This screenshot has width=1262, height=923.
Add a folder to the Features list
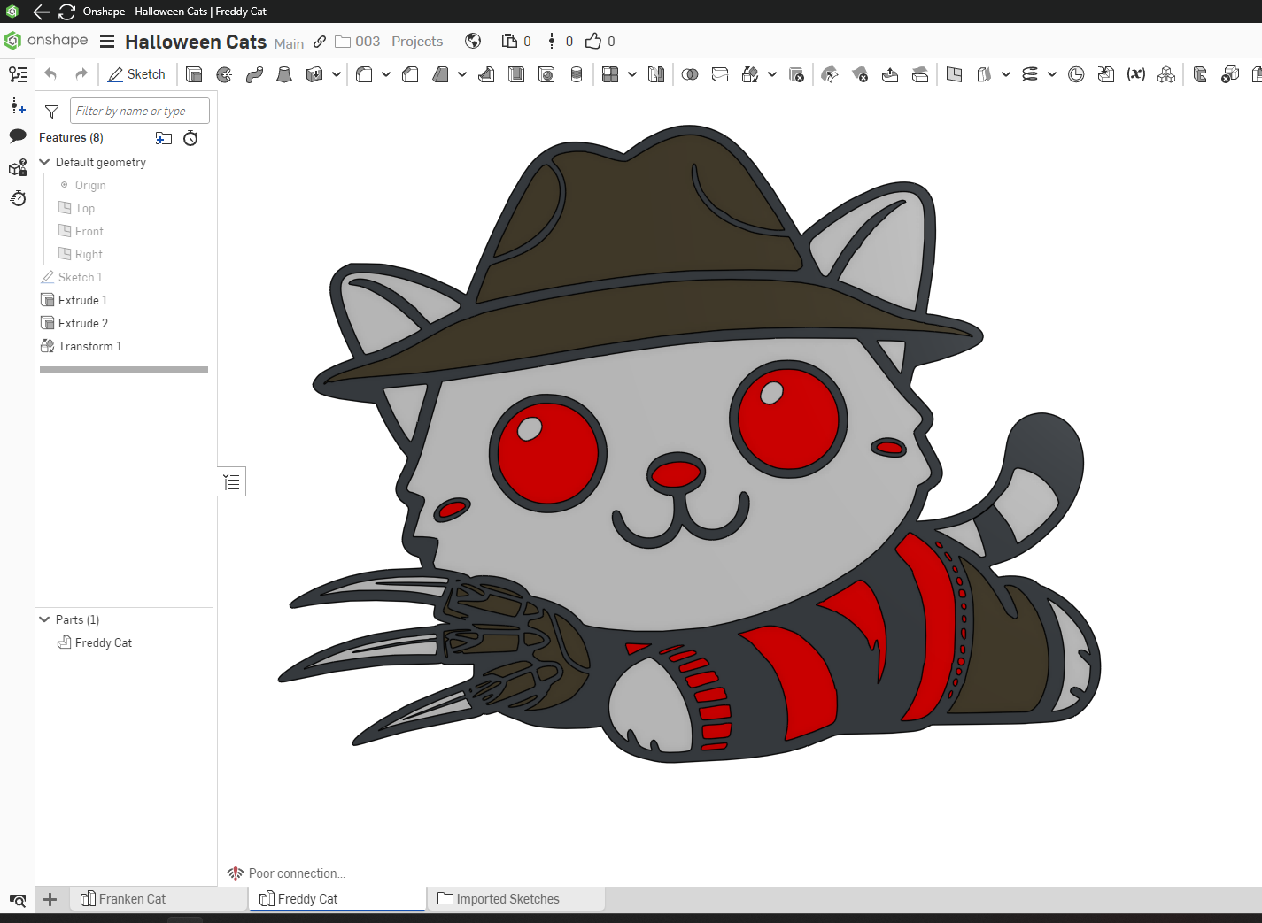point(164,138)
